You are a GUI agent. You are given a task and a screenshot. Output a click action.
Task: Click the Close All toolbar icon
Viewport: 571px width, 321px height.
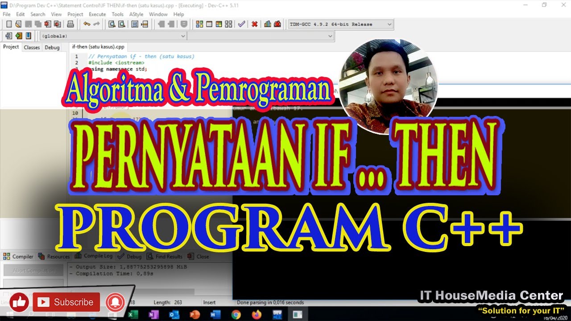[x=57, y=24]
